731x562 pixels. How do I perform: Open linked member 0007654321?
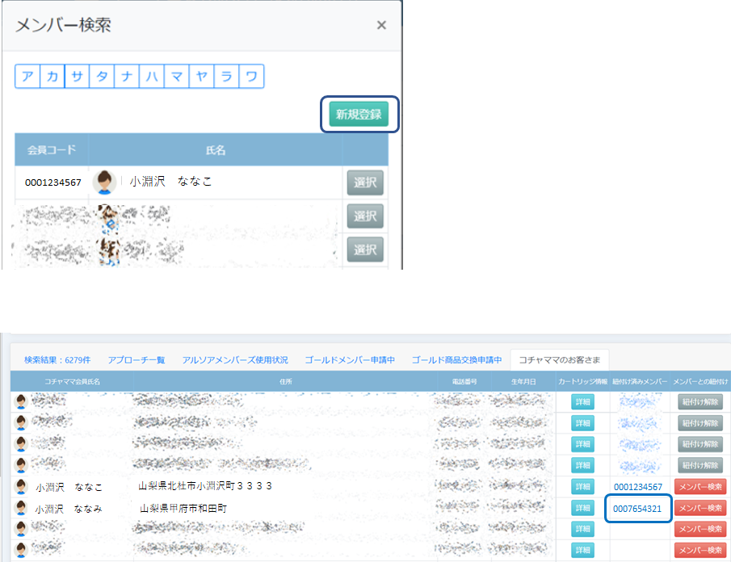[x=637, y=509]
